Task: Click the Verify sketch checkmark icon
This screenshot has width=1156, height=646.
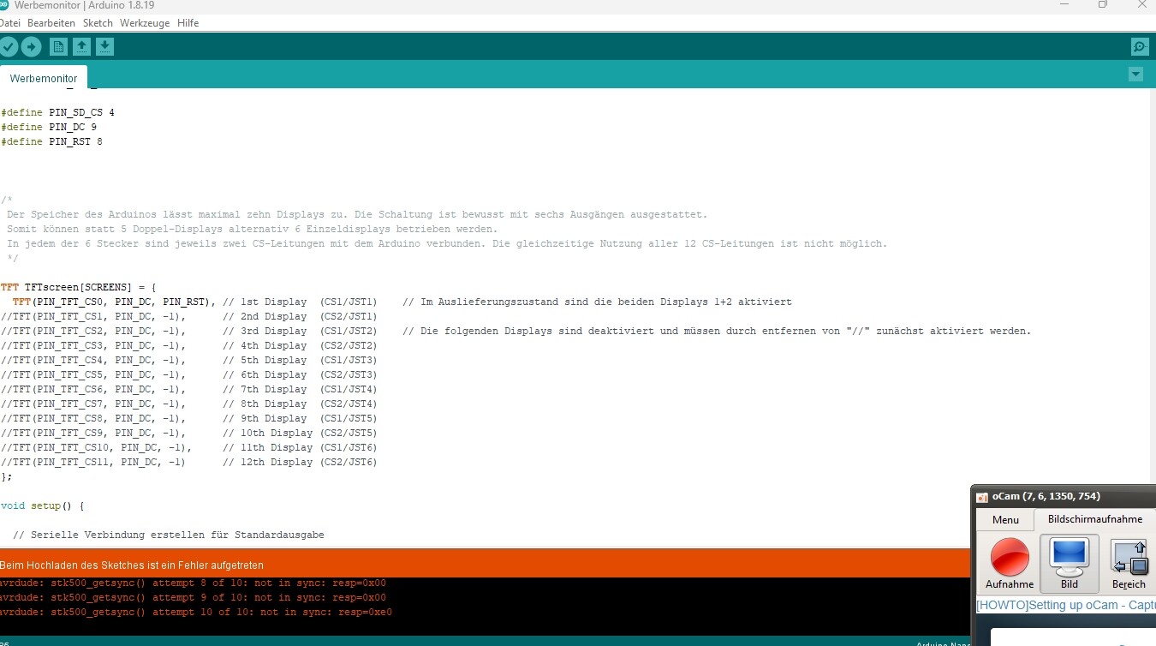Action: tap(9, 47)
